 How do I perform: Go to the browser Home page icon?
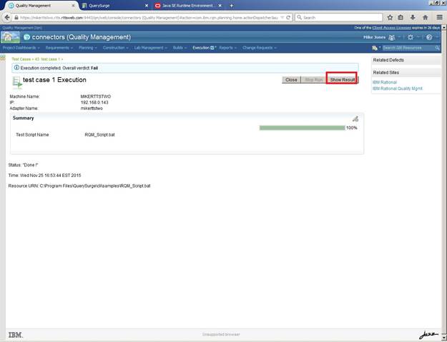(x=425, y=17)
